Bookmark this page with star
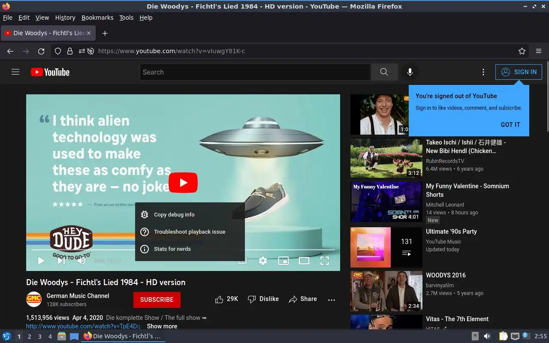This screenshot has height=343, width=549. pos(522,51)
